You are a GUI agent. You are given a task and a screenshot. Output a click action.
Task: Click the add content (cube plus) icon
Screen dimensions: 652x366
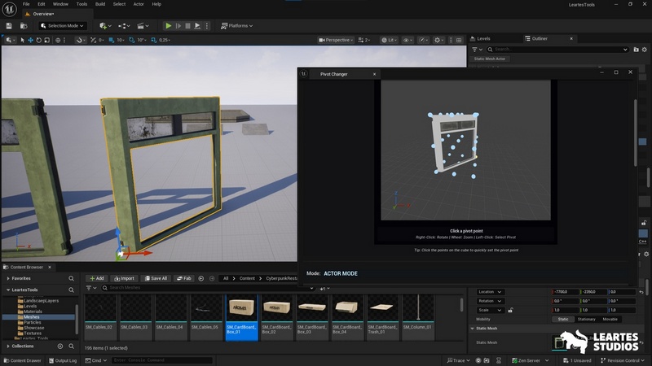[x=104, y=25]
